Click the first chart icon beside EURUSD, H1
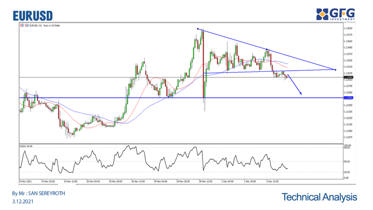 coord(22,26)
